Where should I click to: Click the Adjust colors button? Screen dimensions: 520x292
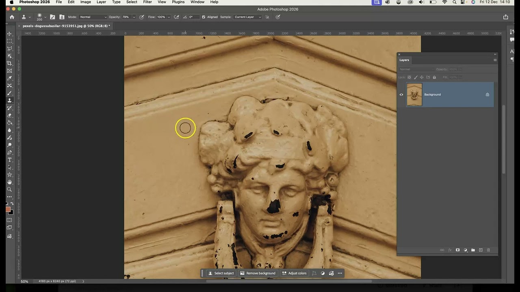coord(294,273)
